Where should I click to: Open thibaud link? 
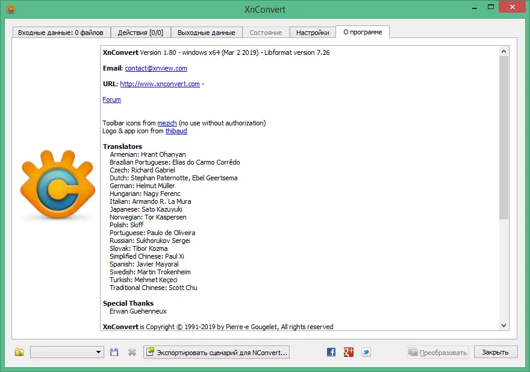(x=176, y=131)
